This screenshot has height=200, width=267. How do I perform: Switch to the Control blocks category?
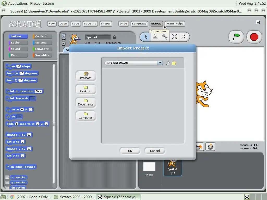43,36
